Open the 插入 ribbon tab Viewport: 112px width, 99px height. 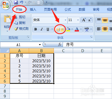pos(33,9)
